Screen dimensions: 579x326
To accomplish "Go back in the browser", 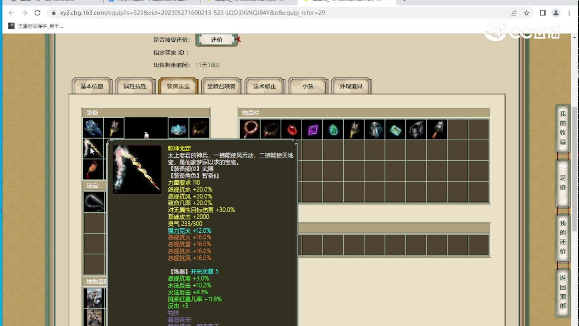I will [x=11, y=13].
